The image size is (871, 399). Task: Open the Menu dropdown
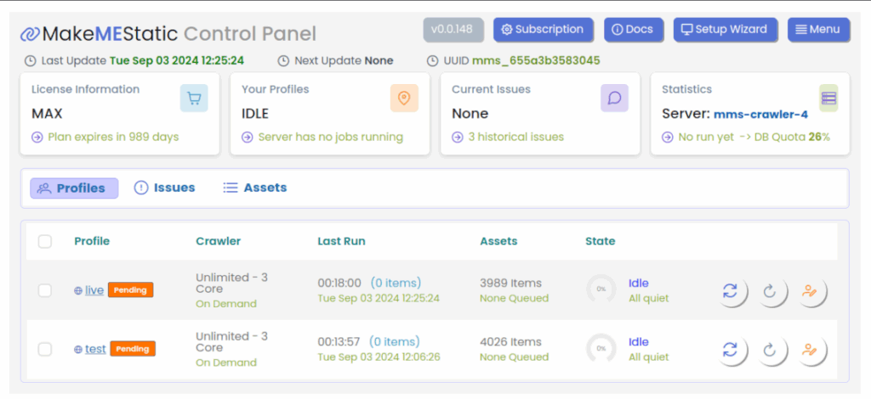pyautogui.click(x=817, y=29)
